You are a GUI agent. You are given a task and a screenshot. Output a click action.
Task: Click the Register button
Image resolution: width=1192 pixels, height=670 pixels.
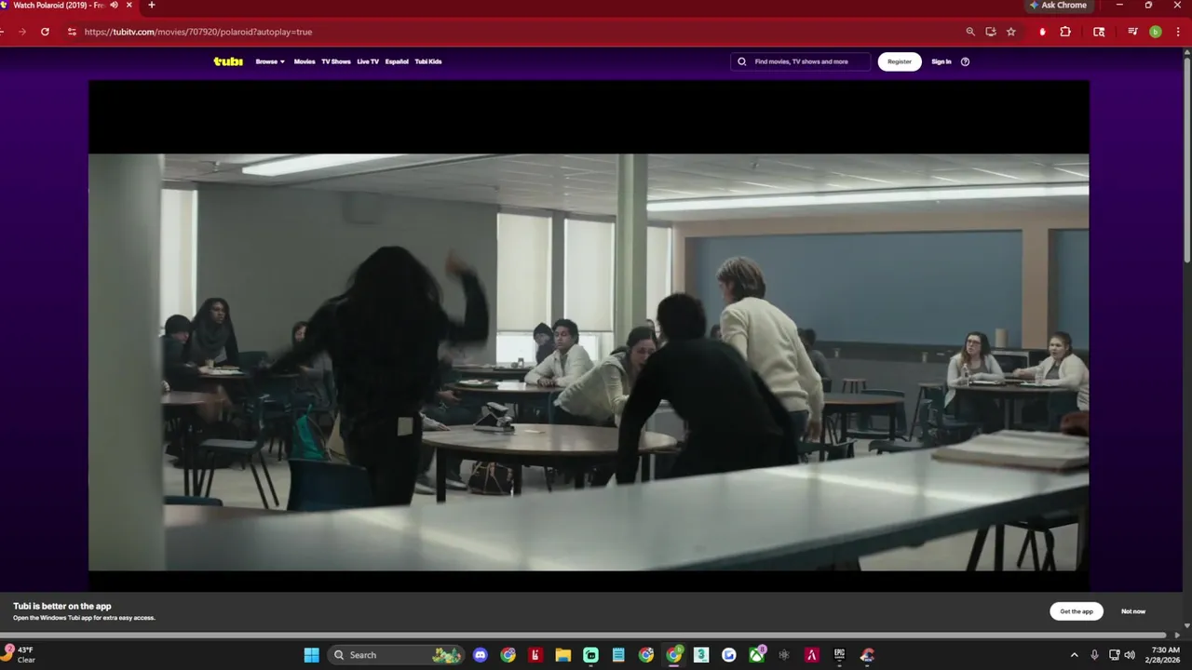900,61
